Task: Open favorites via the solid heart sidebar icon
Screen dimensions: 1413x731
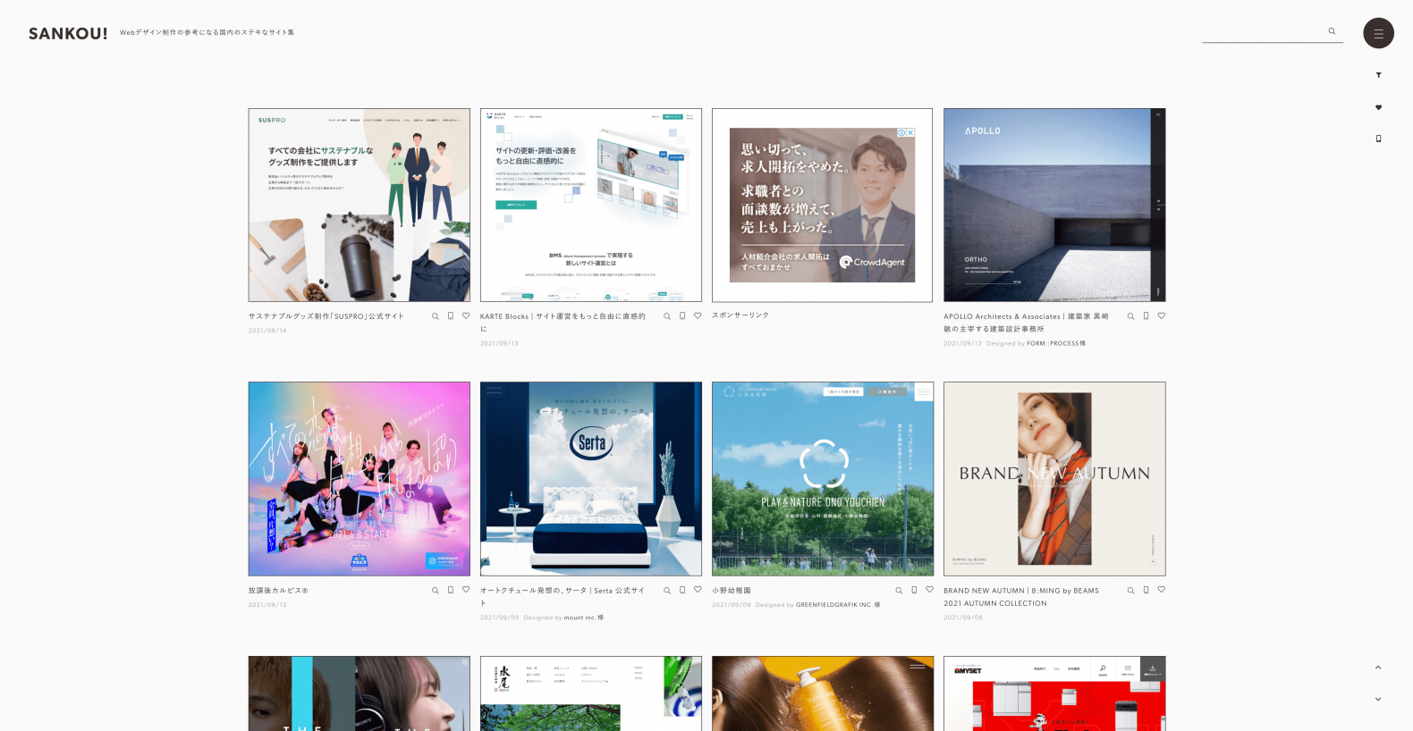Action: coord(1378,107)
